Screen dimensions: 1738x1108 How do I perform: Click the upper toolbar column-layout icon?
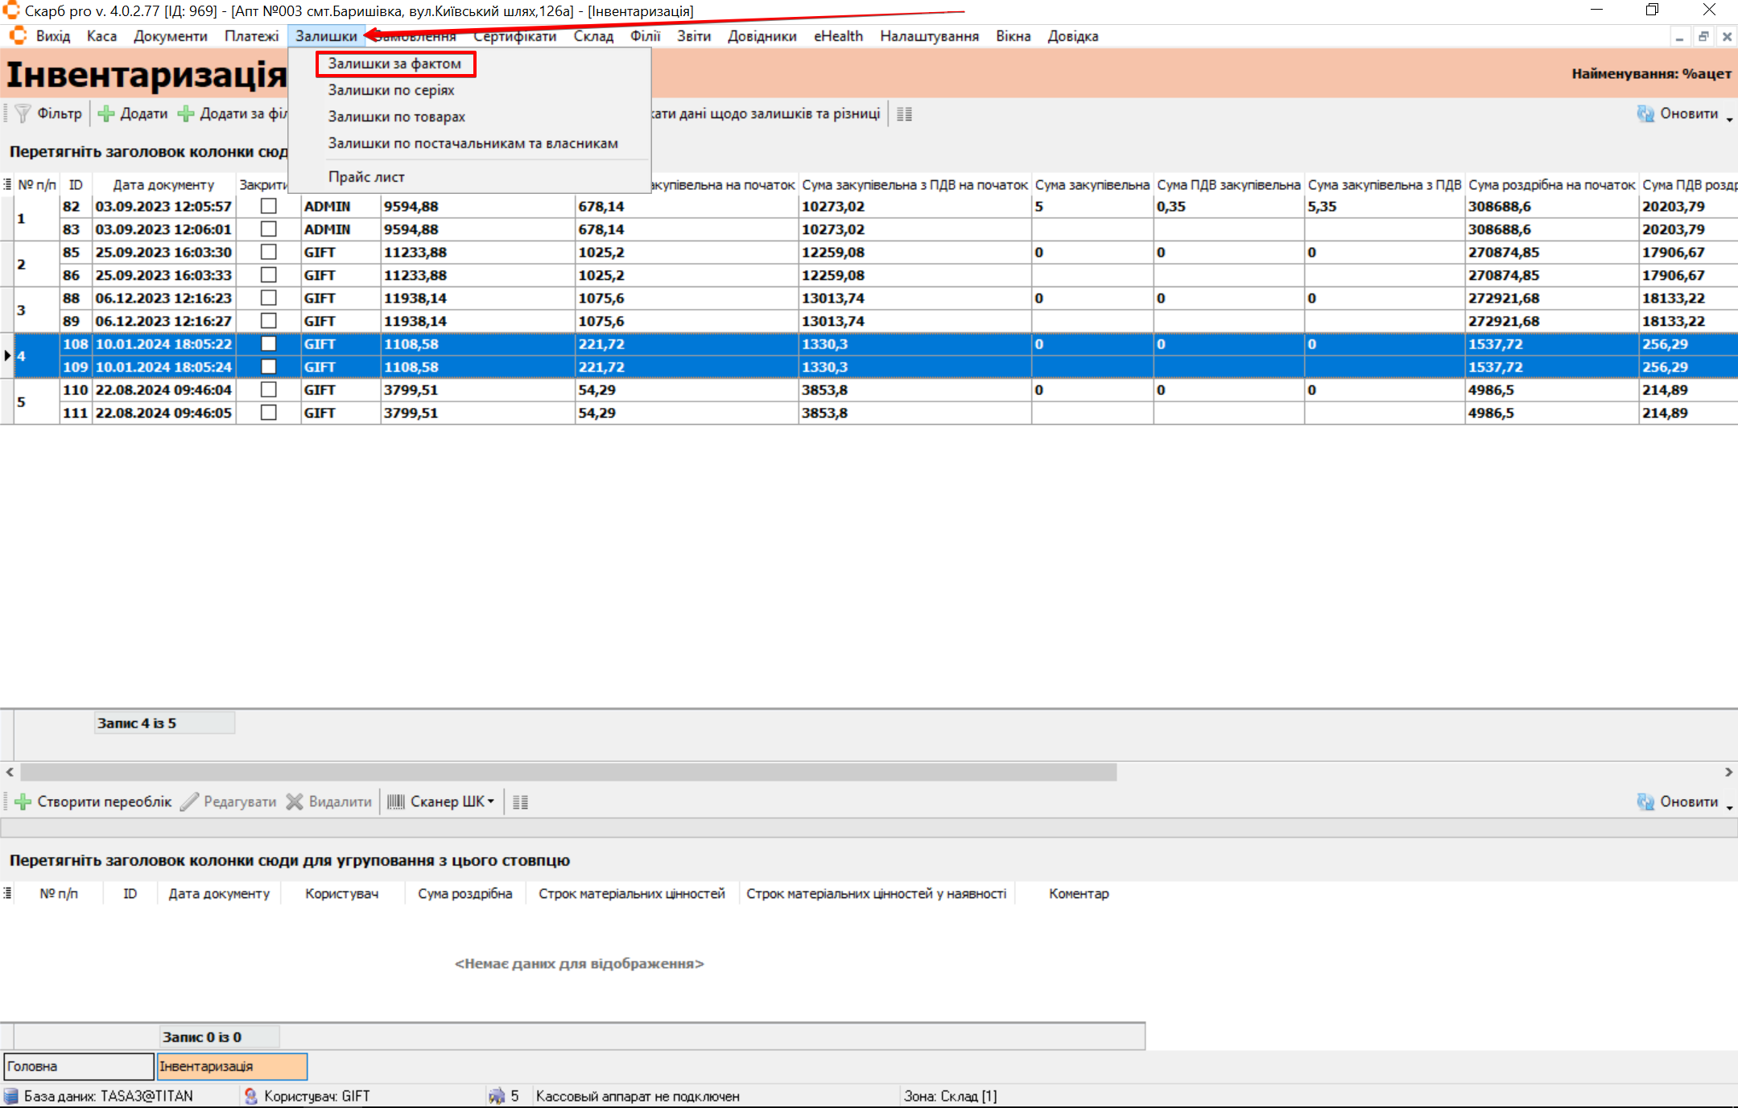(904, 114)
